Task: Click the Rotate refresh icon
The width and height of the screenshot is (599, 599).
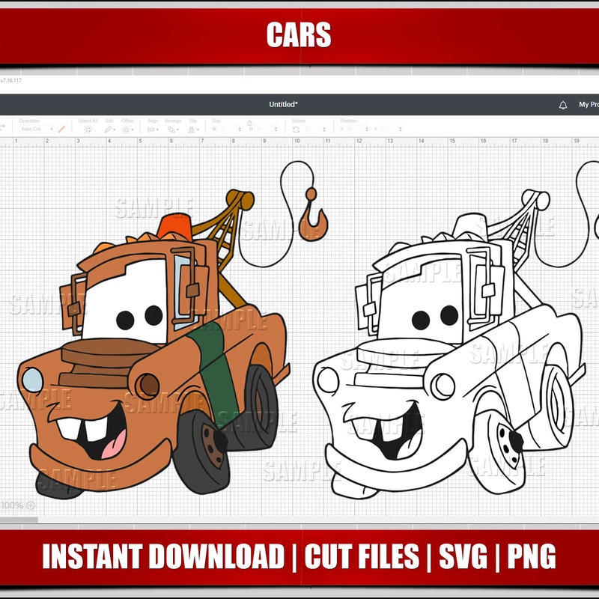Action: point(297,128)
